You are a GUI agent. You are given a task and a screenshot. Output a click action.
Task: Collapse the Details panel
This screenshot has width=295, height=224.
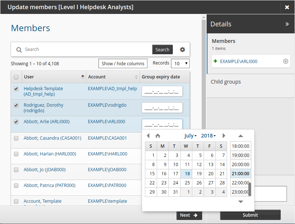point(287,24)
